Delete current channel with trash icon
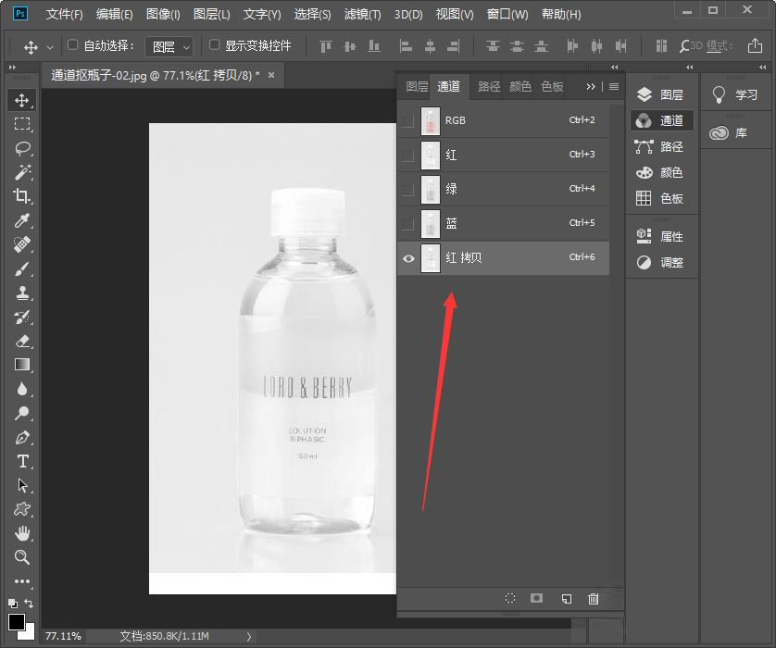The height and width of the screenshot is (648, 776). pyautogui.click(x=594, y=599)
